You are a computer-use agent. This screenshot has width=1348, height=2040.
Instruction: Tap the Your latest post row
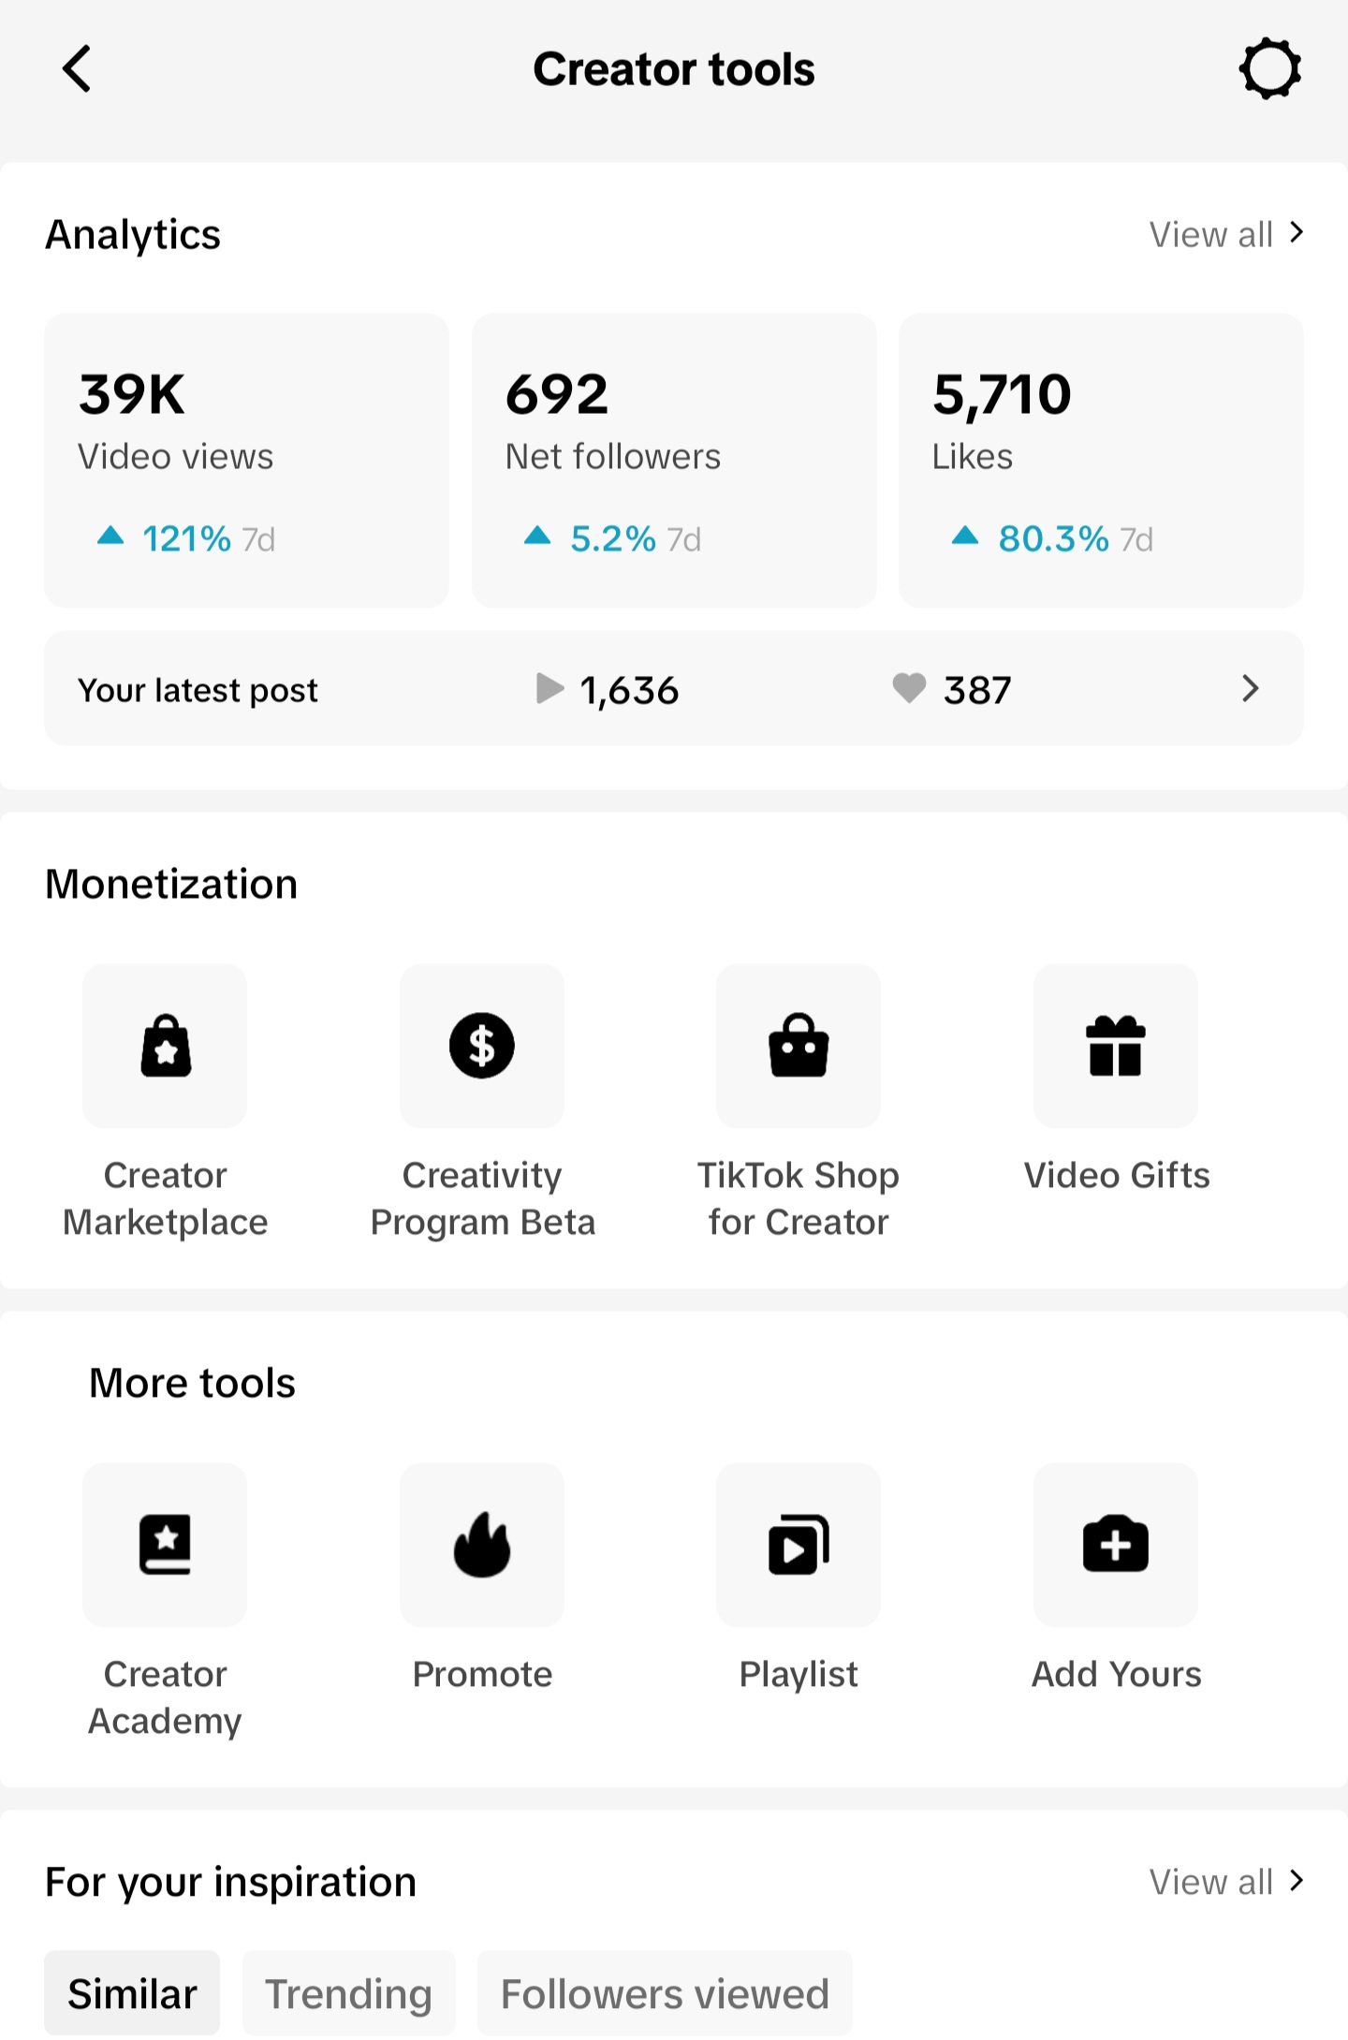pyautogui.click(x=674, y=689)
